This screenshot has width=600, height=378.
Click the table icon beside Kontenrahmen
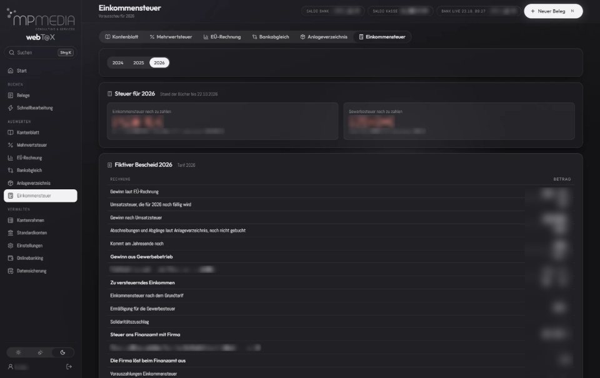[x=11, y=221]
